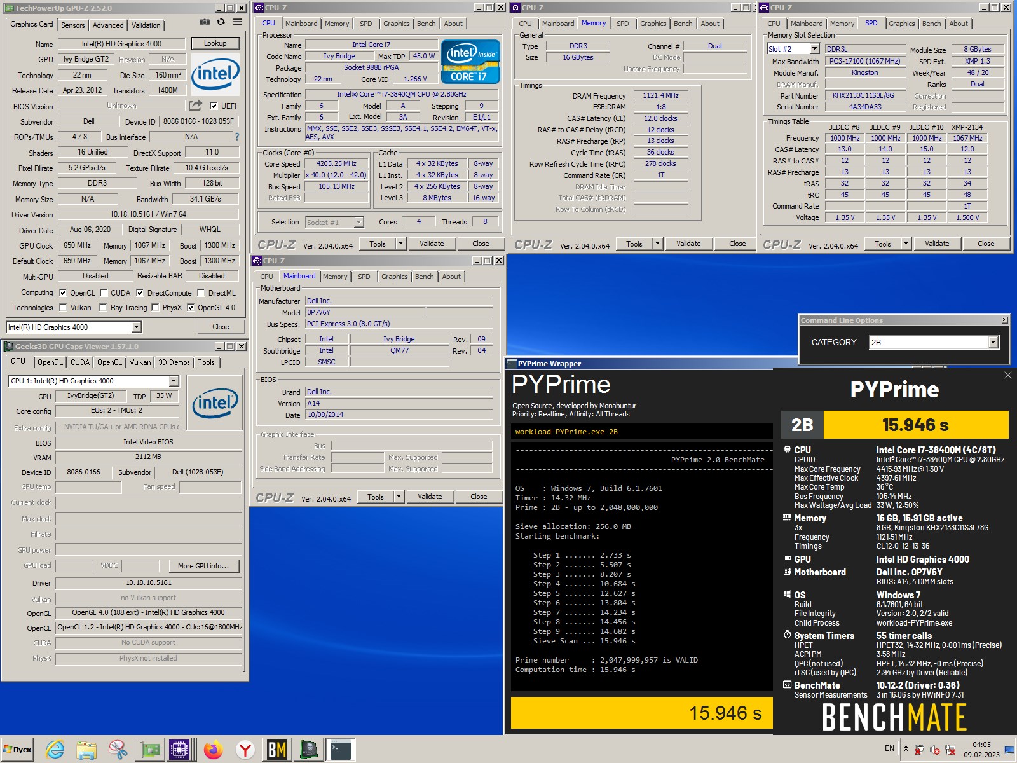Click the power plug tray icon
The width and height of the screenshot is (1017, 763).
click(x=919, y=750)
